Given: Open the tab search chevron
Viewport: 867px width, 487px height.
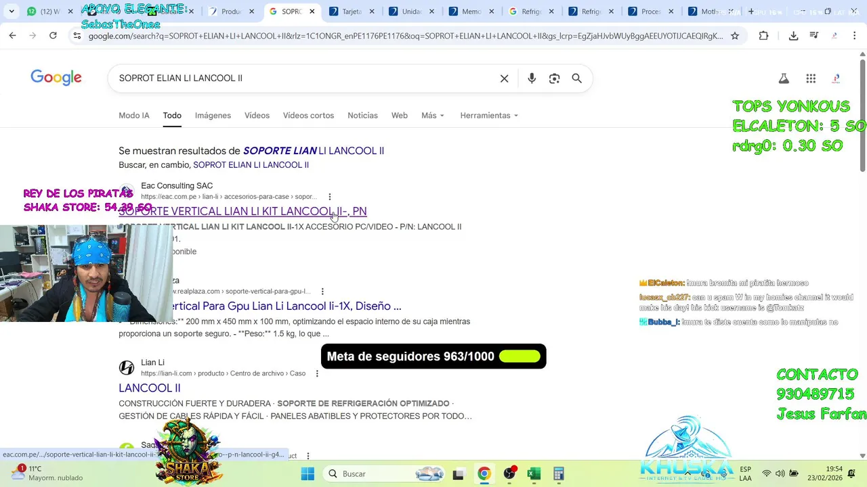Looking at the screenshot, I should click(x=12, y=11).
